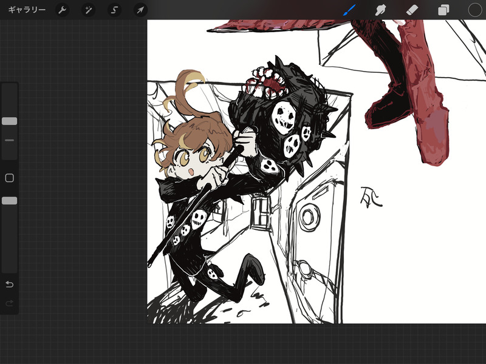Select the Smudge tool
Image resolution: width=486 pixels, height=364 pixels.
coord(380,10)
